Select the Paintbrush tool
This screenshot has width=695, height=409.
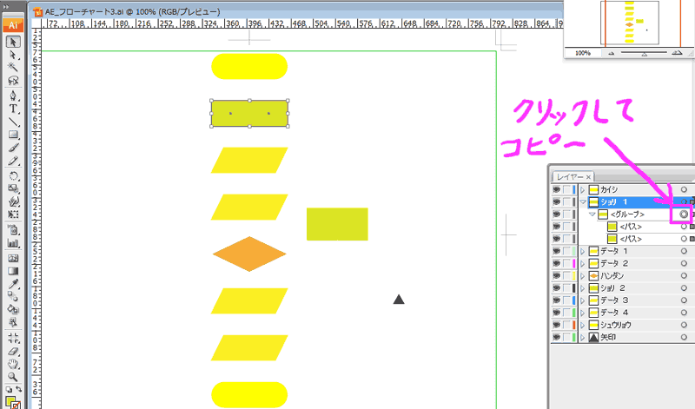tap(13, 148)
